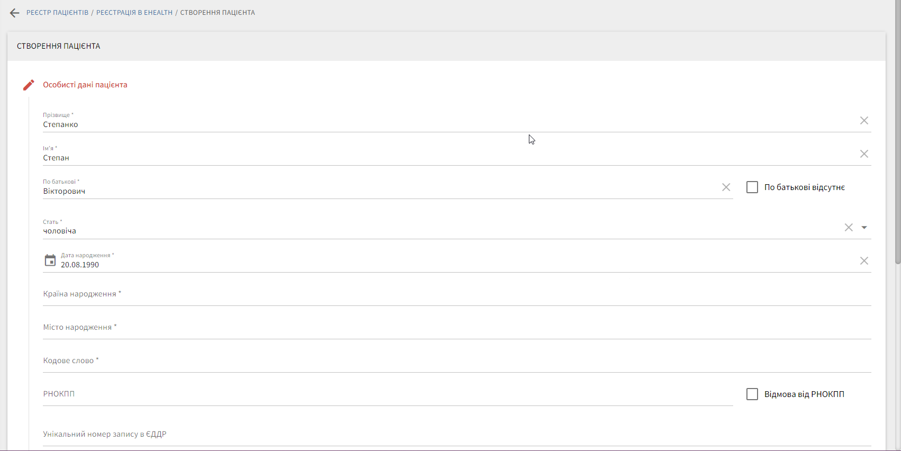Open Реєстрація в eHealth breadcrumb
The image size is (901, 451).
(134, 13)
